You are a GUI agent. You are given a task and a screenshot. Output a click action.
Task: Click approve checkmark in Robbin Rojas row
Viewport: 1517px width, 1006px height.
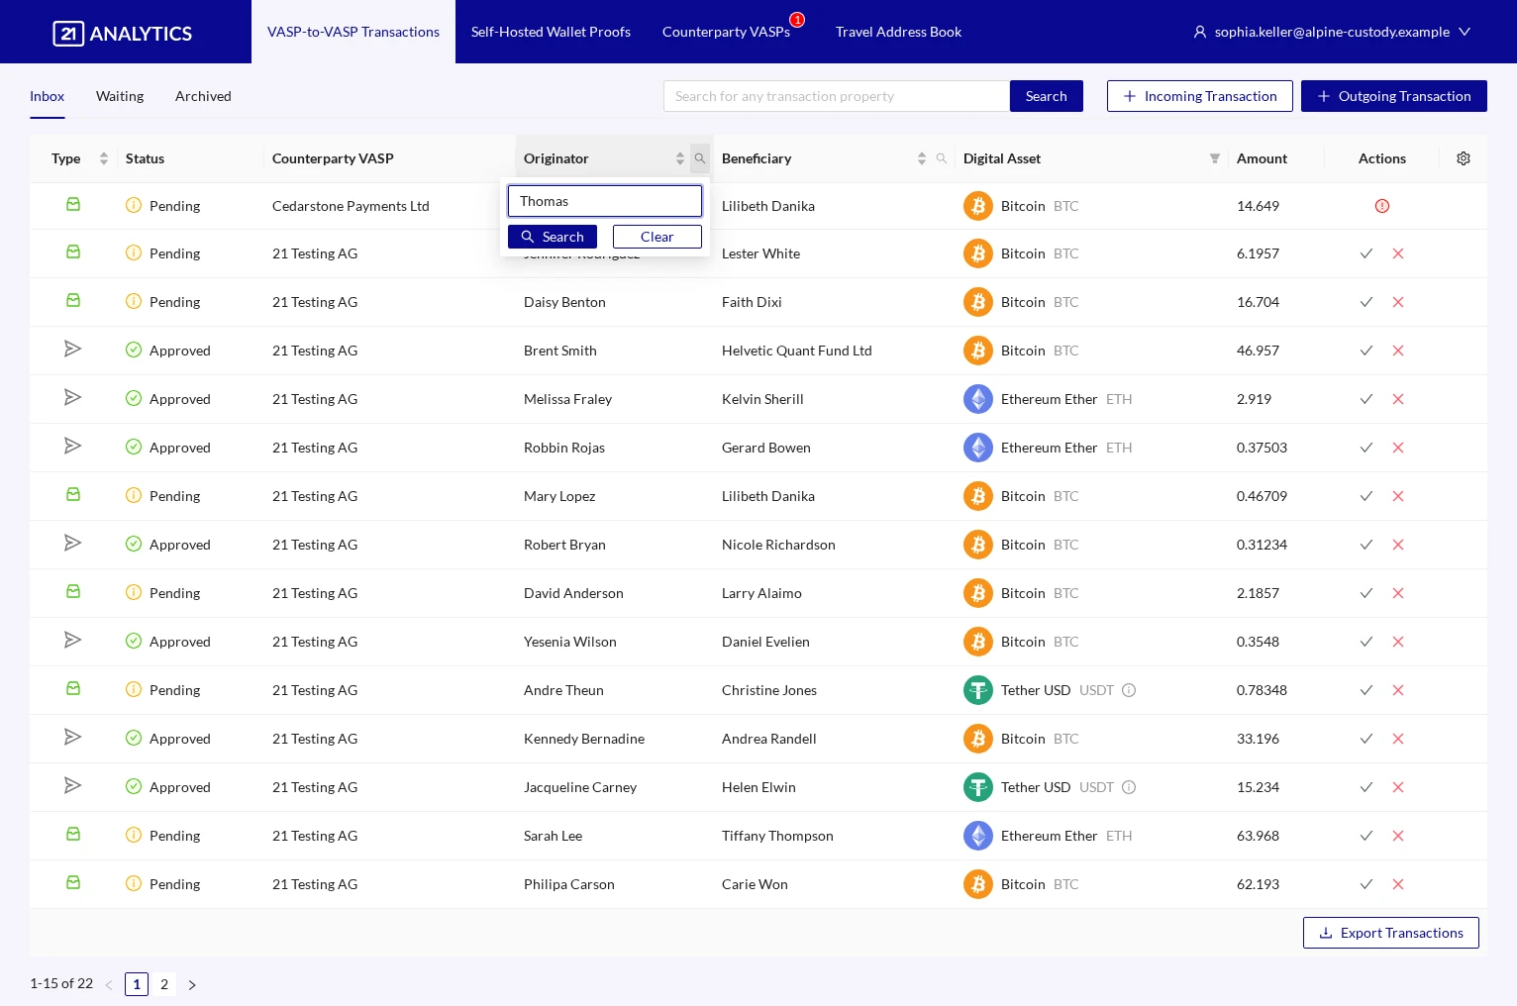point(1366,448)
